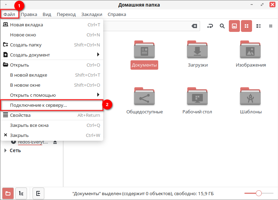This screenshot has width=278, height=200.
Task: Open the Закладки menu
Action: [92, 14]
